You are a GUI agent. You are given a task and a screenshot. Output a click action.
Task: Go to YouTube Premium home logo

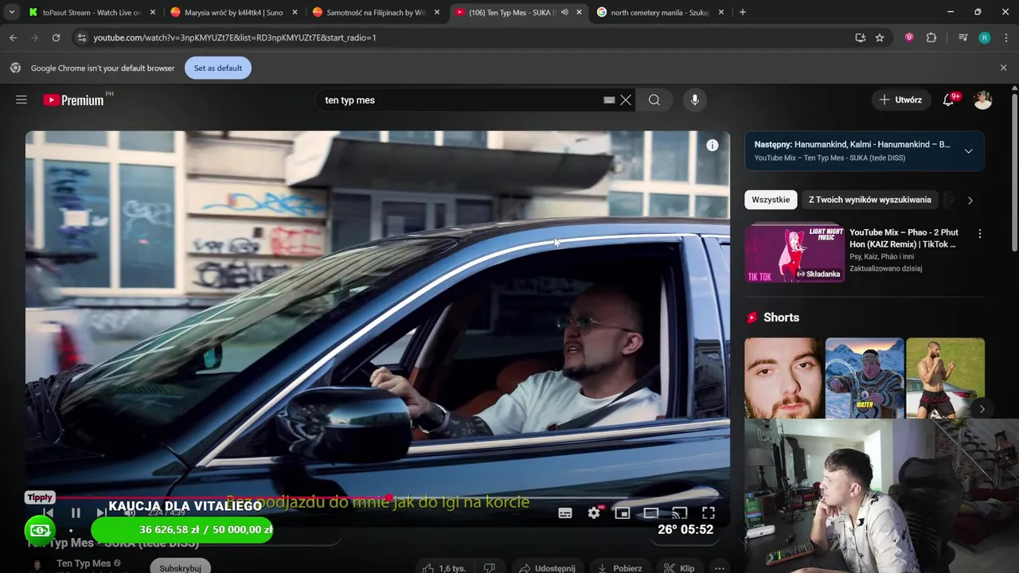[73, 100]
